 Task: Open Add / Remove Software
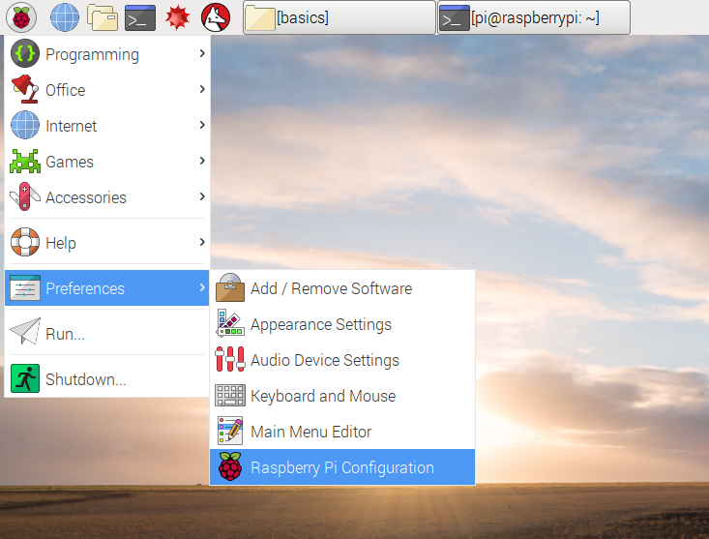click(342, 287)
